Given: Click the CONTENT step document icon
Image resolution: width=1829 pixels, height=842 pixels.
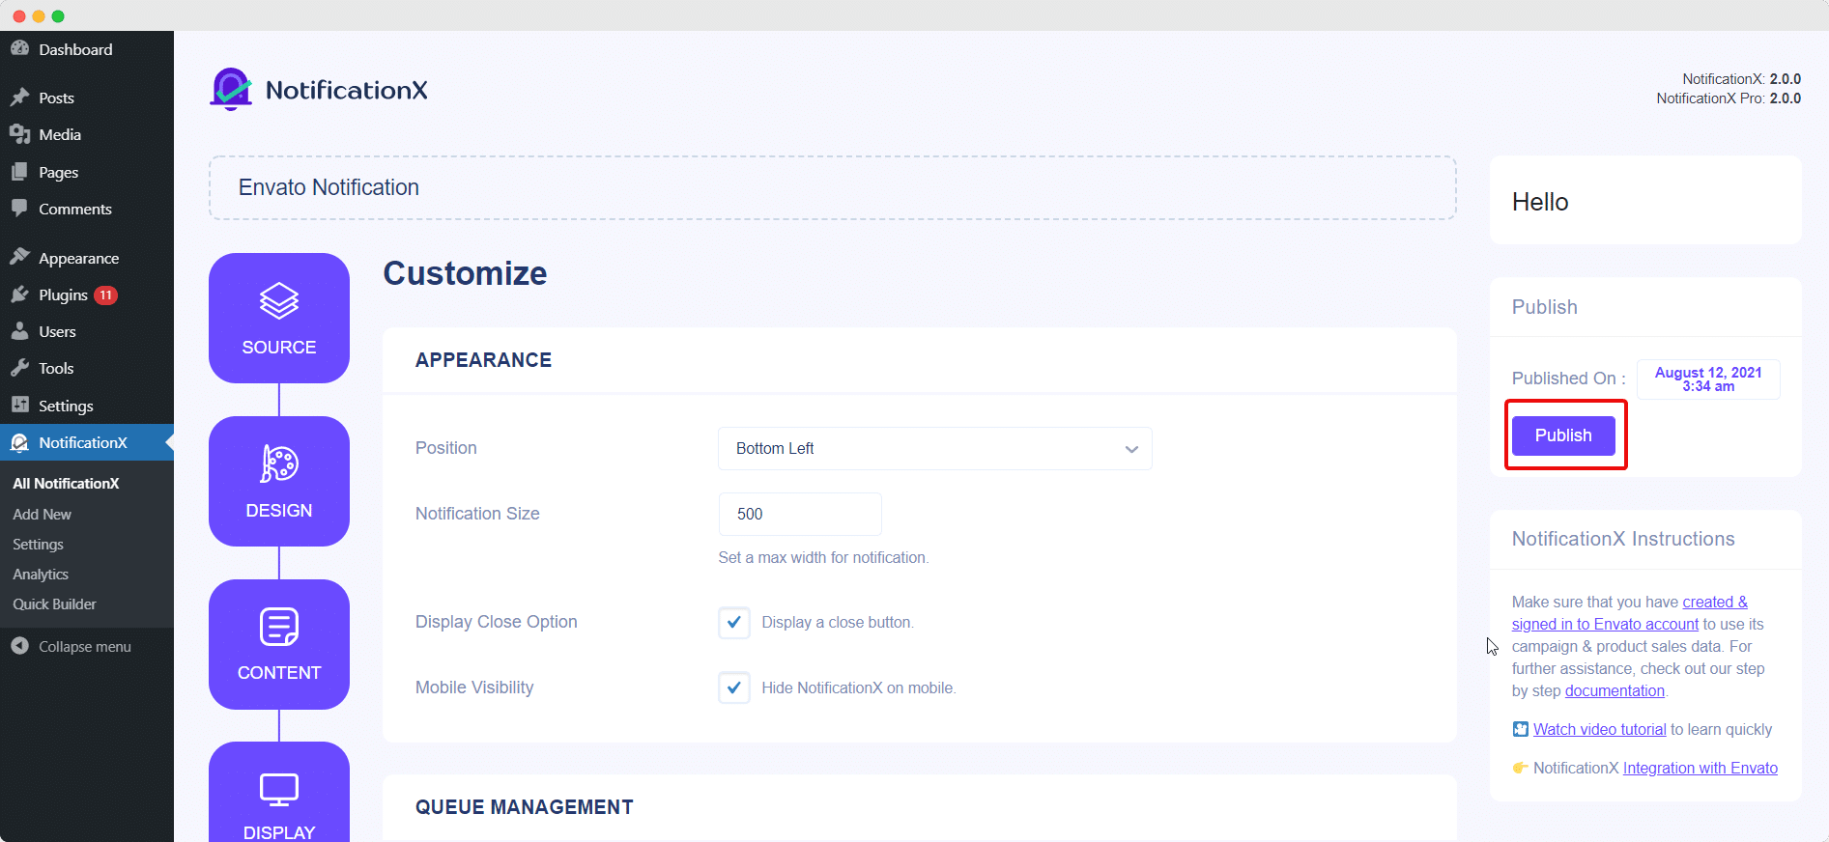Looking at the screenshot, I should click(279, 627).
